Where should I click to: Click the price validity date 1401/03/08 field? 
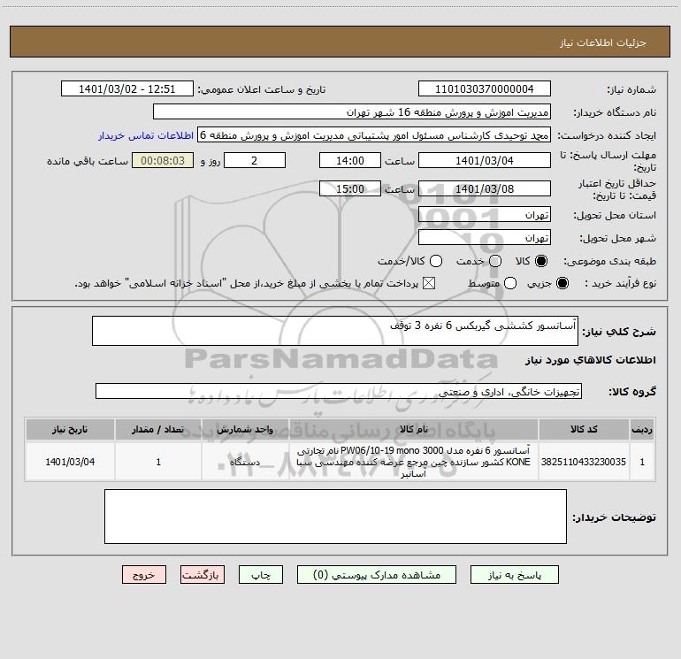click(x=485, y=188)
